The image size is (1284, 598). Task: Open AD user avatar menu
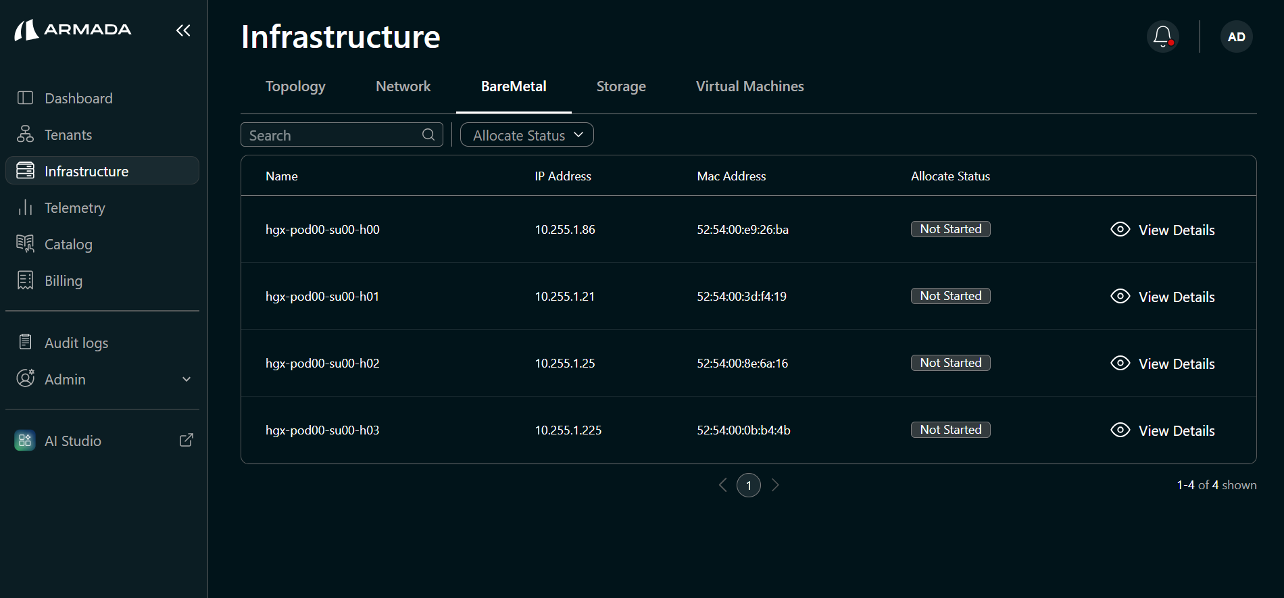(1237, 36)
